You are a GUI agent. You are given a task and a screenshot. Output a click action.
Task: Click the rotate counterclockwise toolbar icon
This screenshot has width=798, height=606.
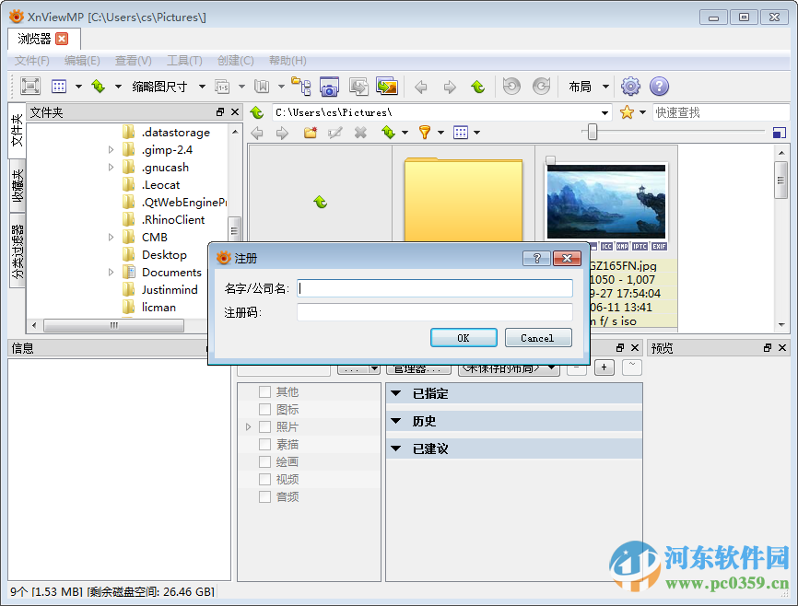pos(510,87)
